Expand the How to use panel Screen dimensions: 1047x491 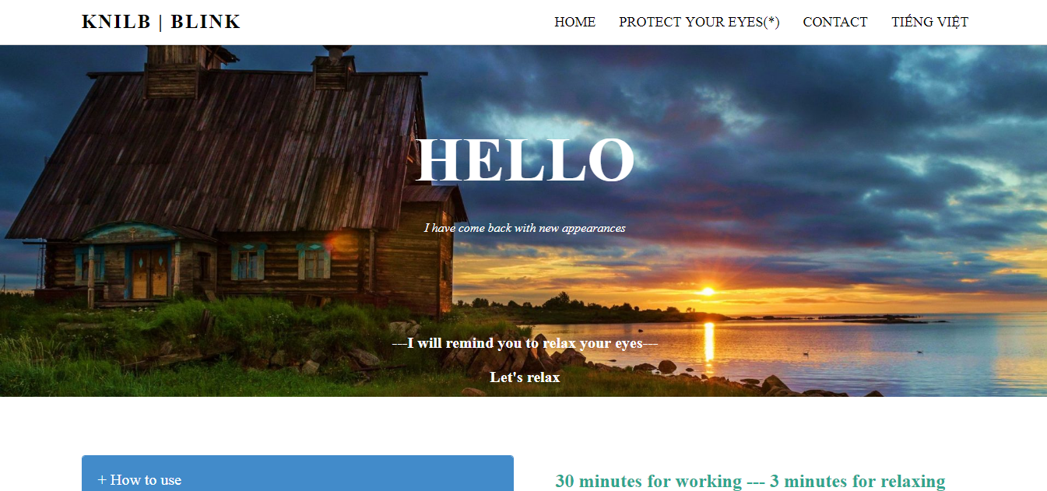click(297, 473)
